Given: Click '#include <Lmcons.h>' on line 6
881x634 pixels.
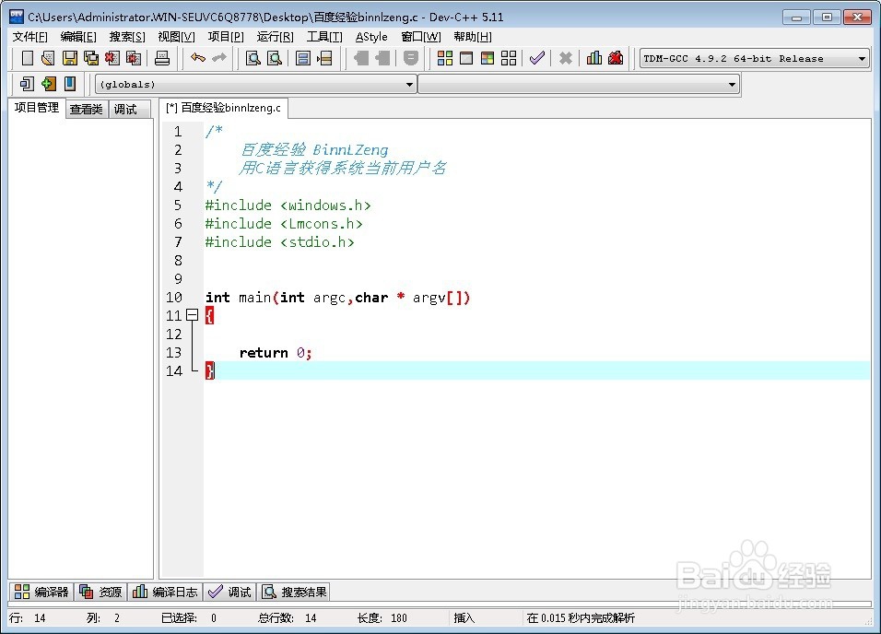Looking at the screenshot, I should pyautogui.click(x=284, y=224).
